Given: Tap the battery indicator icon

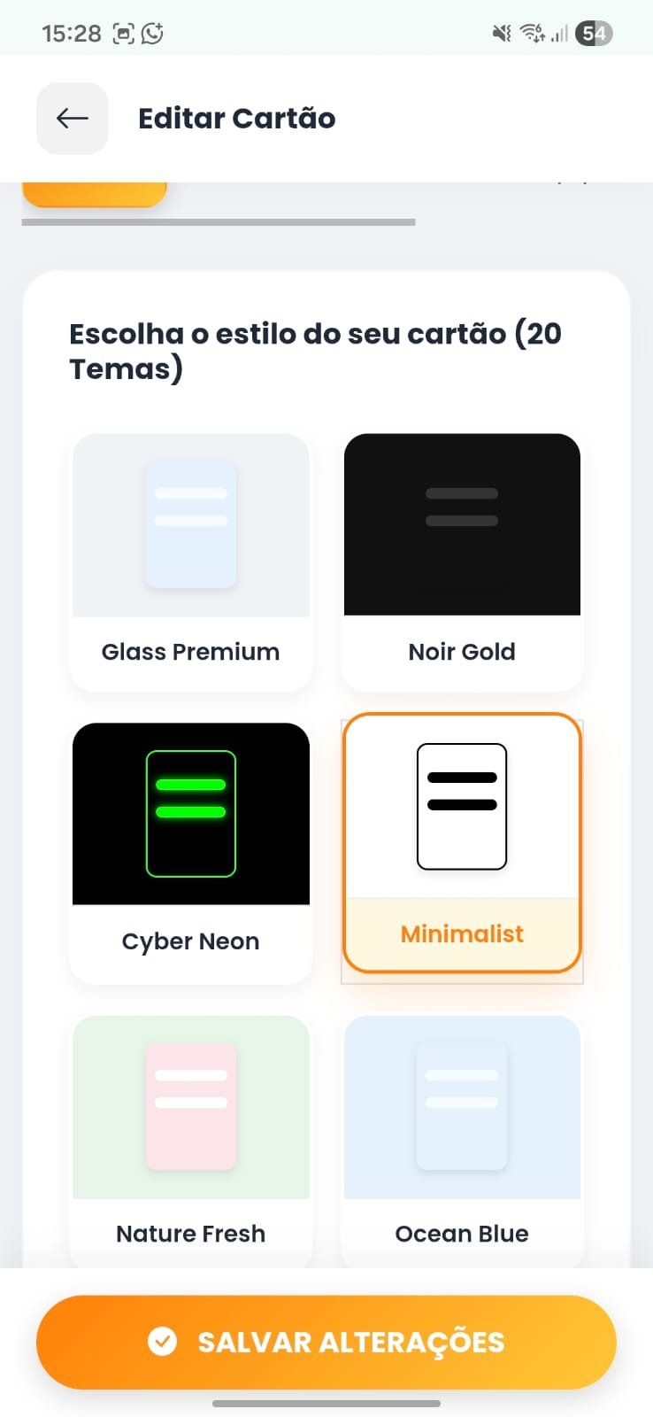Looking at the screenshot, I should point(593,34).
